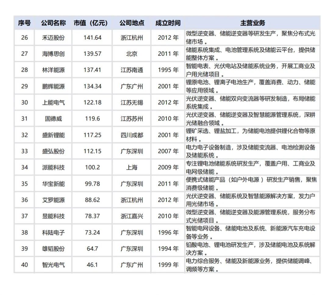
Task: Select the 公司名称 column header
Action: (x=53, y=23)
